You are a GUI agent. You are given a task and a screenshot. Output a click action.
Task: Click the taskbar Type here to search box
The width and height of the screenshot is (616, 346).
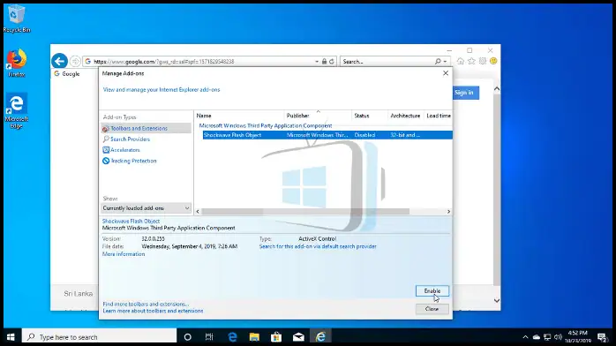point(99,337)
